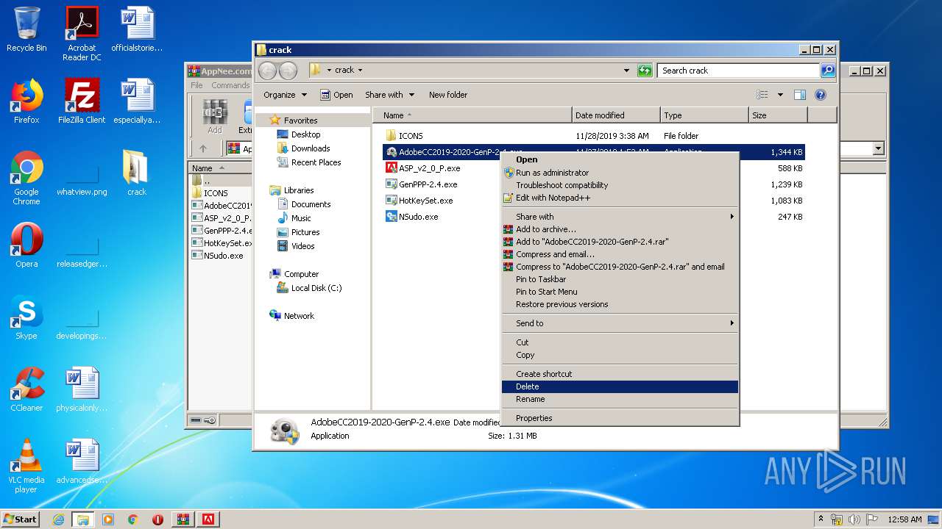Choose Copy in context menu

[x=620, y=355]
